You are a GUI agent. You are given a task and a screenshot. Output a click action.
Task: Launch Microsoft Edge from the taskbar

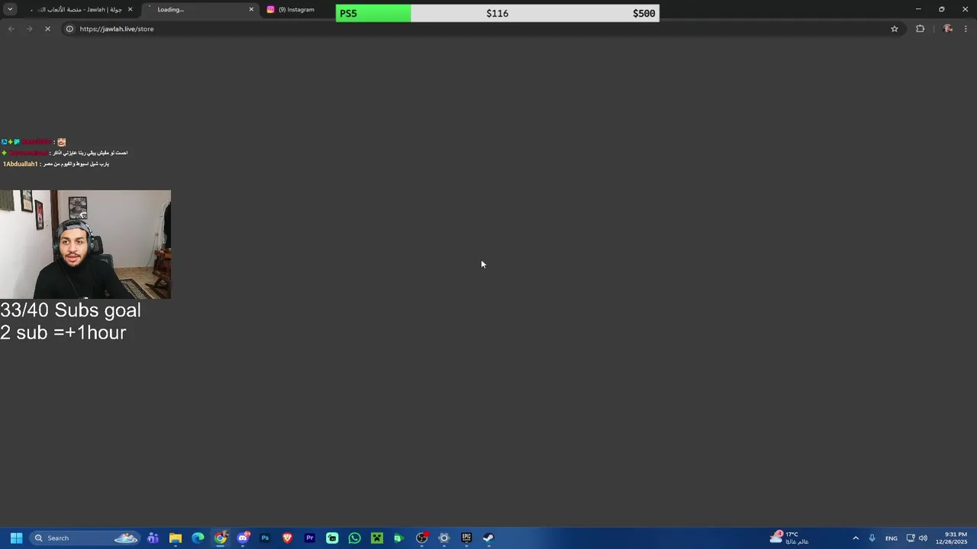(198, 538)
